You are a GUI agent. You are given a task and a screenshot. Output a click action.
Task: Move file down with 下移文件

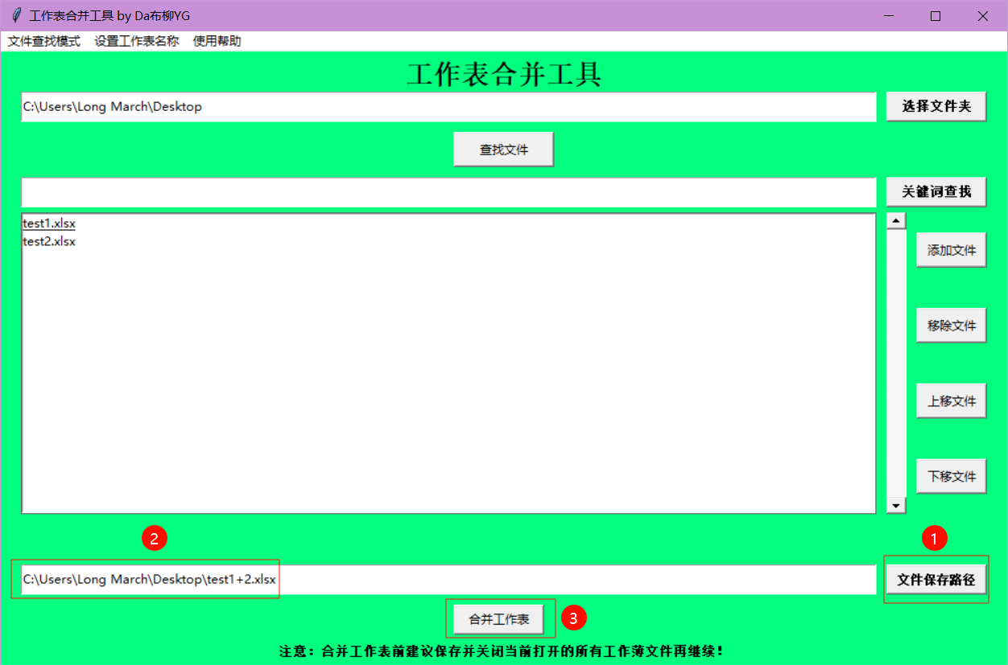coord(951,476)
